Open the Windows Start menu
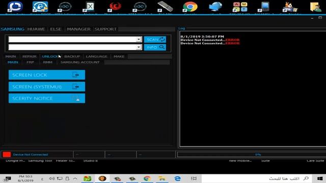Image resolution: width=326 pixels, height=183 pixels. pos(320,178)
